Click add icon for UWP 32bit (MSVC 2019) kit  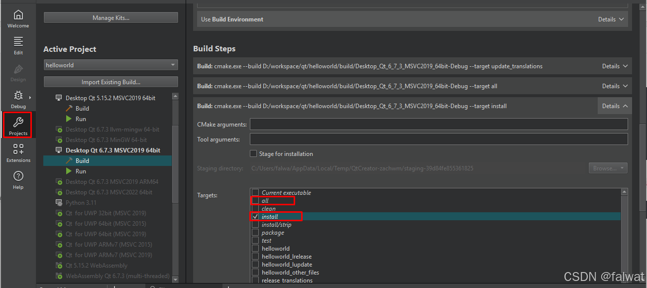pyautogui.click(x=59, y=213)
